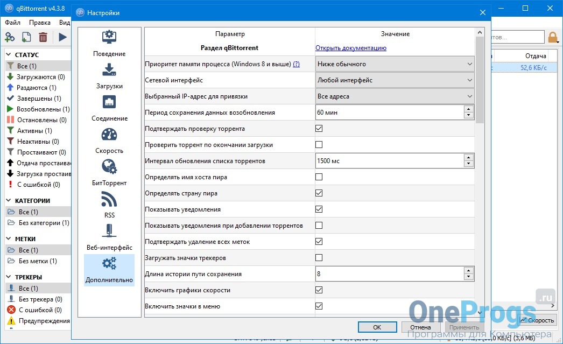The width and height of the screenshot is (563, 344).
Task: Open the Файл menu
Action: [12, 22]
